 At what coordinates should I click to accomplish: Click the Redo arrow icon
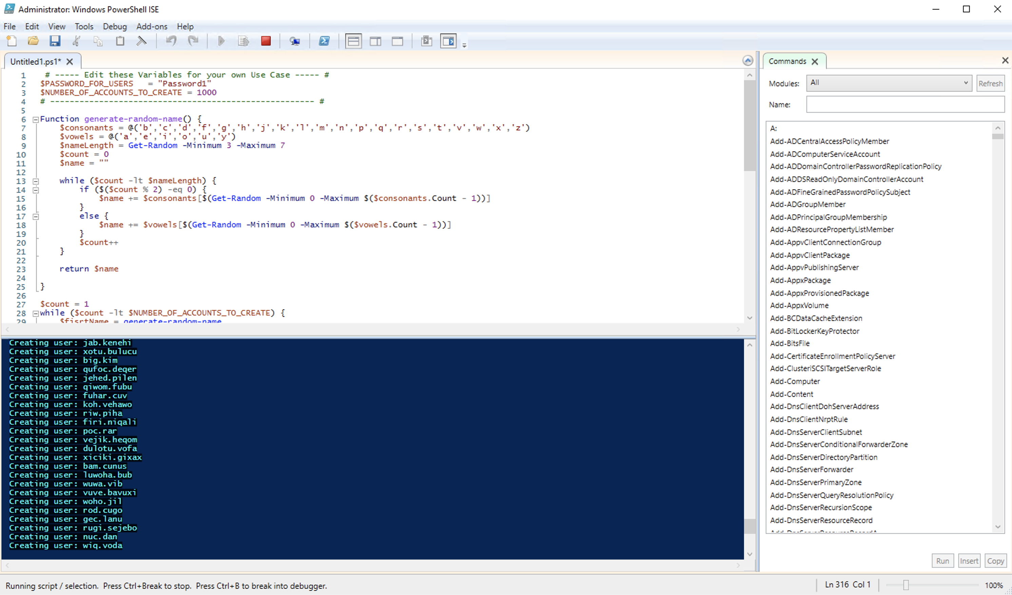[x=193, y=41]
